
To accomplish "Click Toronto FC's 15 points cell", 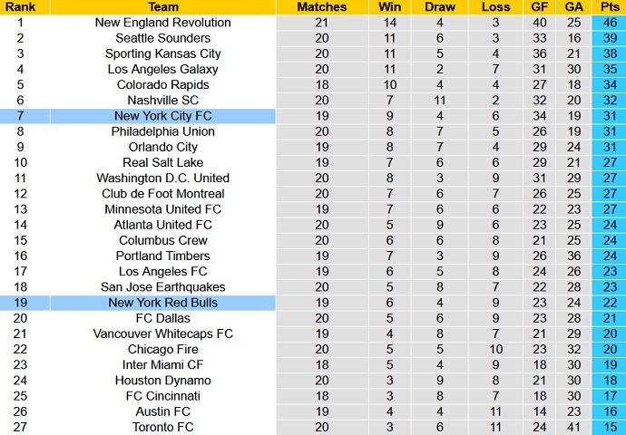I will click(610, 427).
